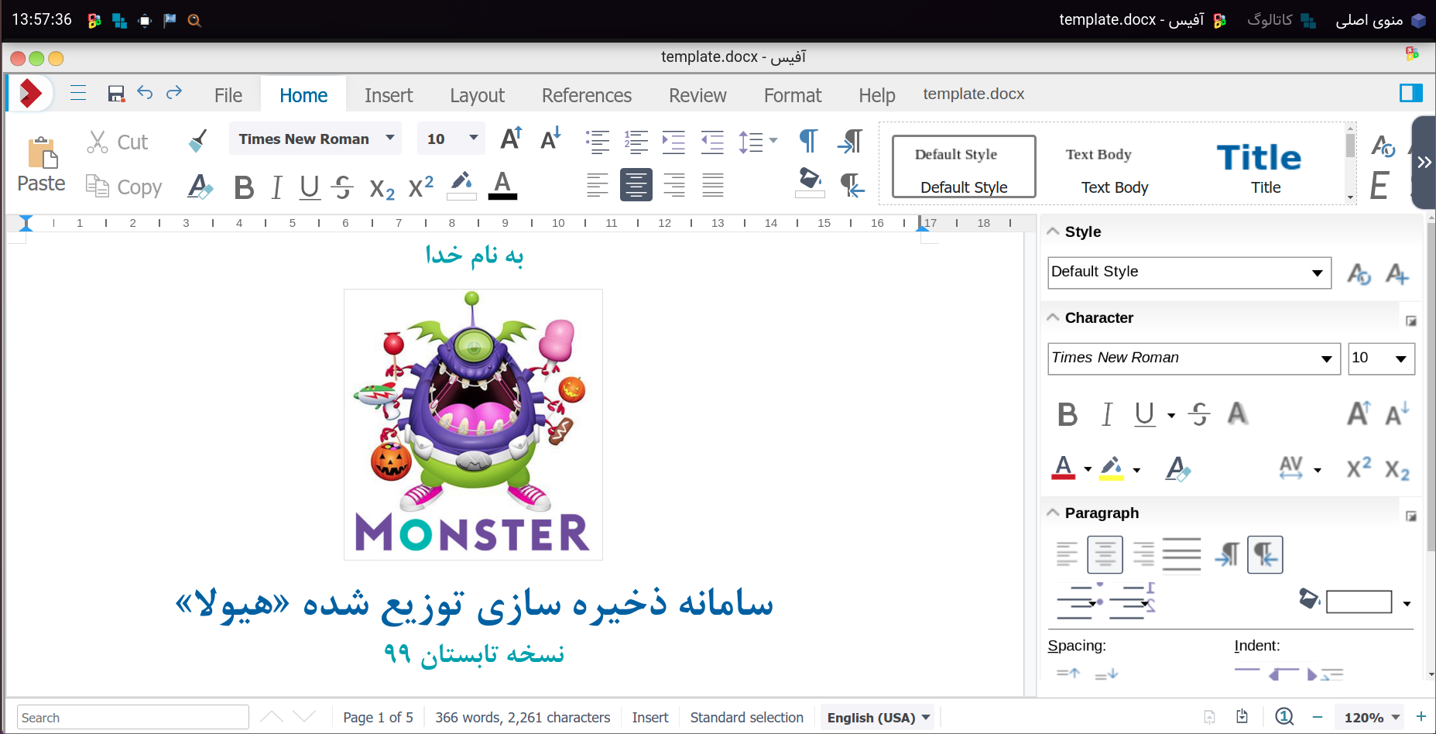Viewport: 1436px width, 734px height.
Task: Toggle the sidebar panel visibility
Action: [1411, 93]
